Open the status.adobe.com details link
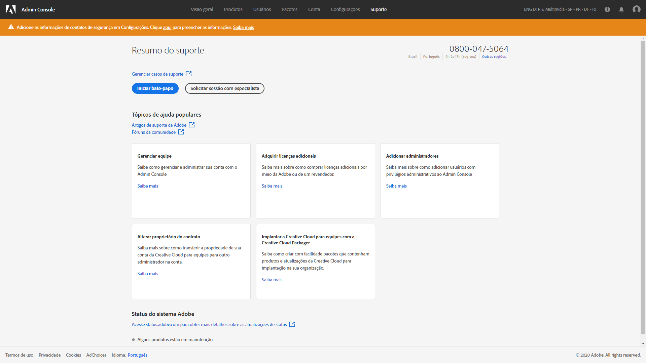The height and width of the screenshot is (363, 646). (209, 324)
